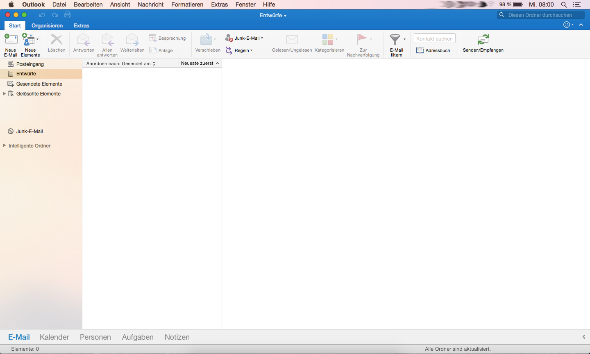Create a new email with Neue E-Mail

click(x=11, y=45)
